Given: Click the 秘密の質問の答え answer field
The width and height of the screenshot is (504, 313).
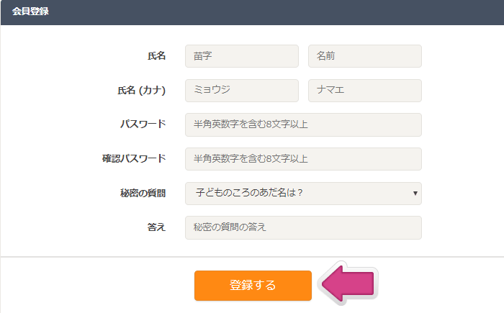Looking at the screenshot, I should coord(303,227).
